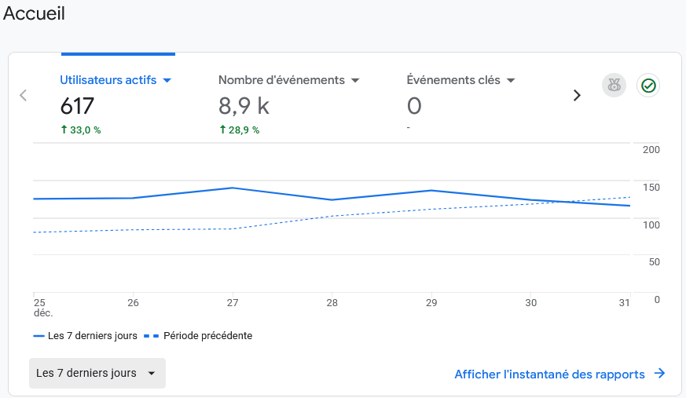Screen dimensions: 686x398
Task: Click the green checkmark status icon
Action: coord(648,86)
